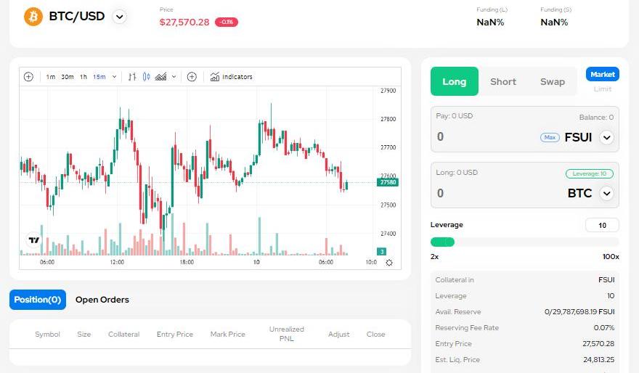The height and width of the screenshot is (373, 639).
Task: Open the FSUI pay token dropdown
Action: (607, 137)
